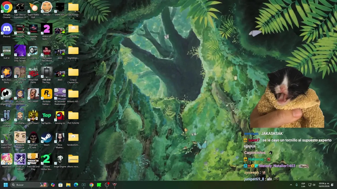
Task: Switch to Chrome in the taskbar
Action: (91, 185)
